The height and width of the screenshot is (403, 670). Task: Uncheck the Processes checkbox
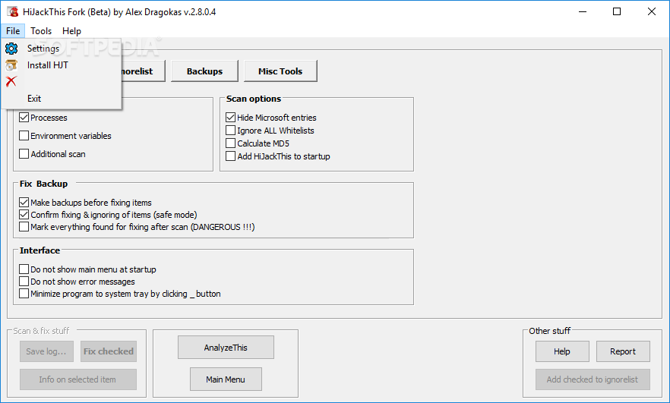24,118
